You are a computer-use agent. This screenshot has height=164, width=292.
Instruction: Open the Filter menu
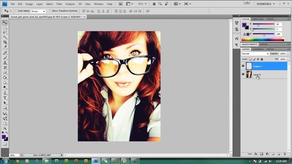click(59, 4)
